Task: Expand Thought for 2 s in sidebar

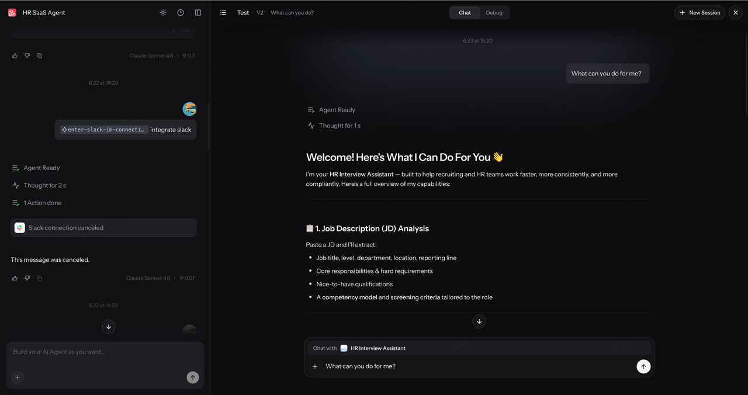Action: pos(39,185)
